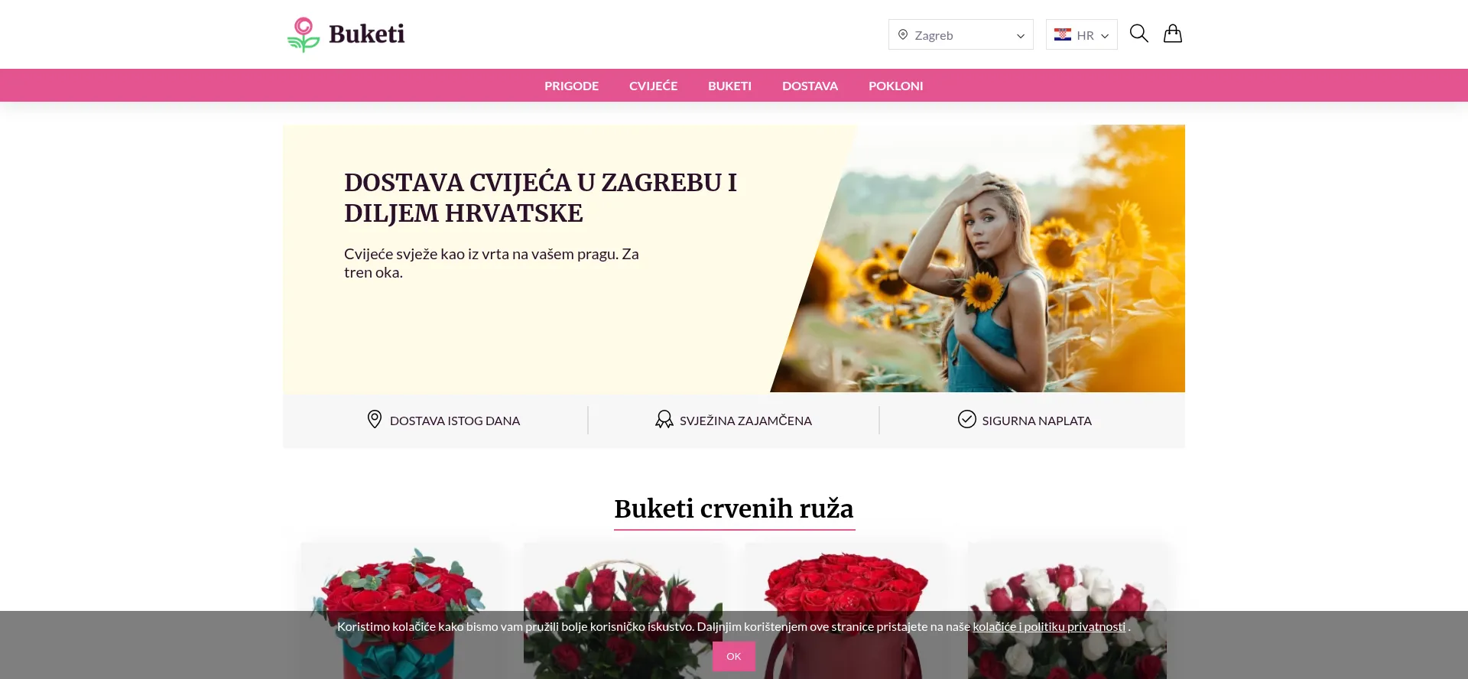The image size is (1468, 679).
Task: Open the shopping bag cart icon
Action: pos(1172,34)
